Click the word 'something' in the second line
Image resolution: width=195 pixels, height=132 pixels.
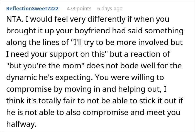click(x=164, y=31)
